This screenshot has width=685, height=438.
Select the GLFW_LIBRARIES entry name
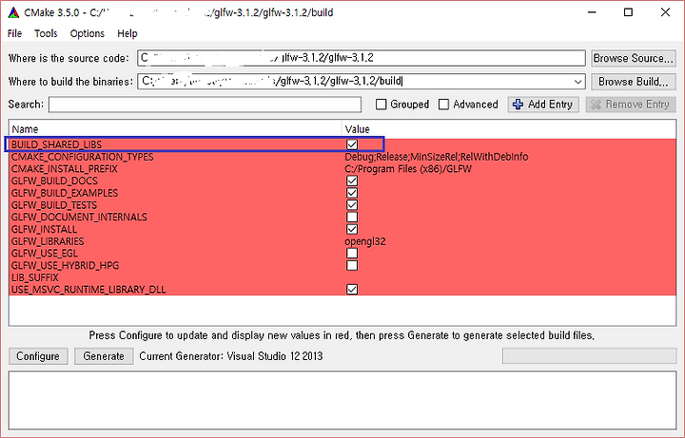tap(48, 241)
